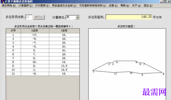
Task: Select Y coordinate cell 14.5 in row 10
Action: 64,70
